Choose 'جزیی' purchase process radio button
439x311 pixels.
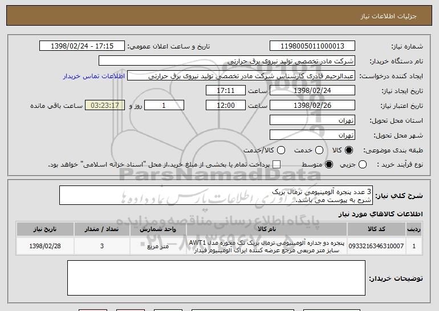(x=363, y=164)
